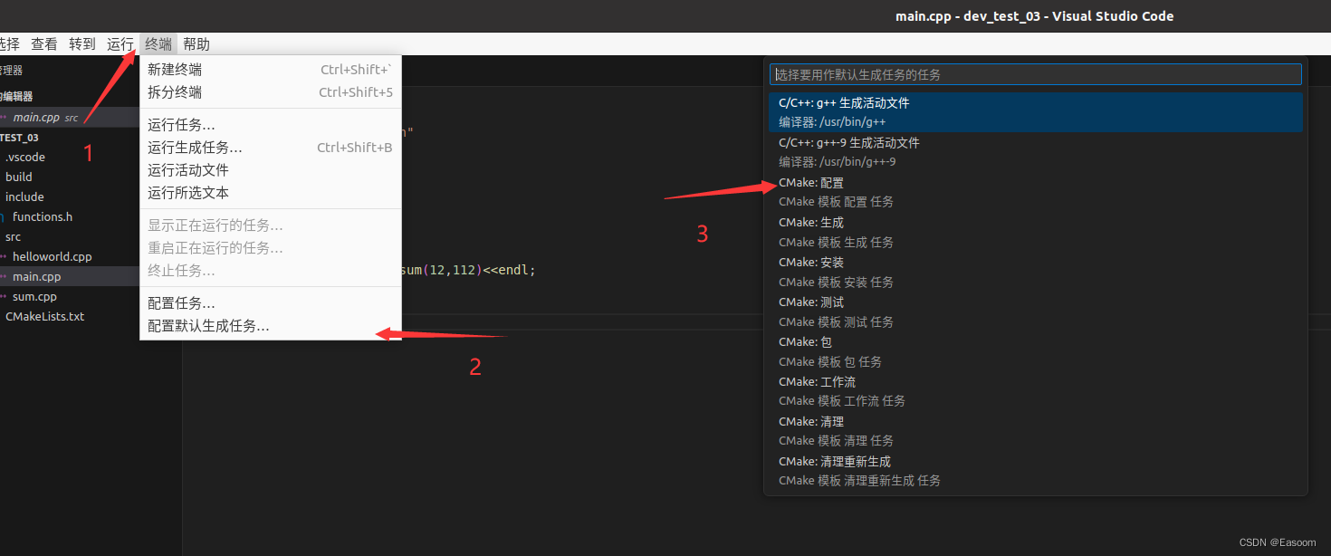Open the 转到 menu
1331x556 pixels.
(x=82, y=43)
